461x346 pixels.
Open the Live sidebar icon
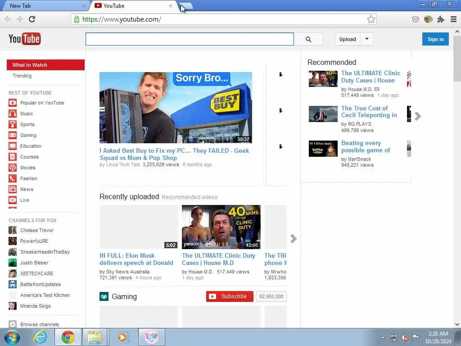tap(12, 200)
